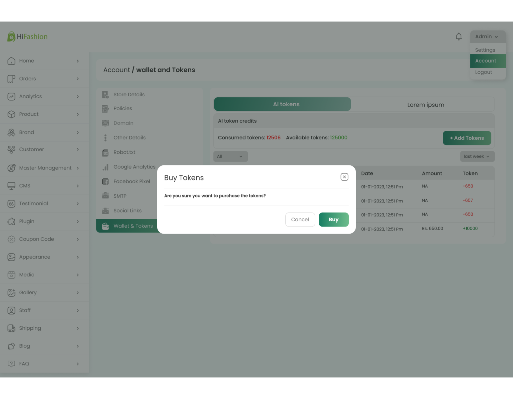Expand the Plugin menu chevron
Screen dimensions: 513x399
[x=78, y=222]
